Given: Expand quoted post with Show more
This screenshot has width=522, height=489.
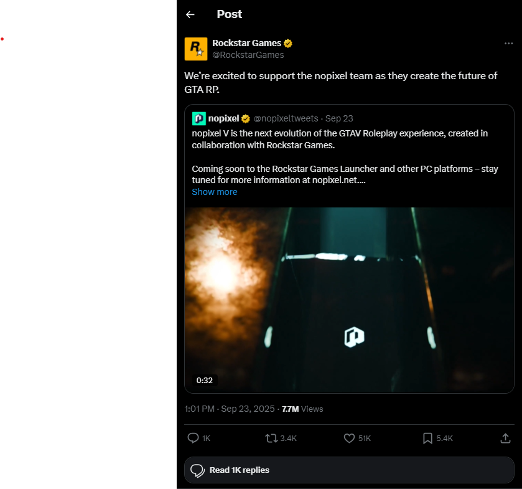Looking at the screenshot, I should click(215, 192).
